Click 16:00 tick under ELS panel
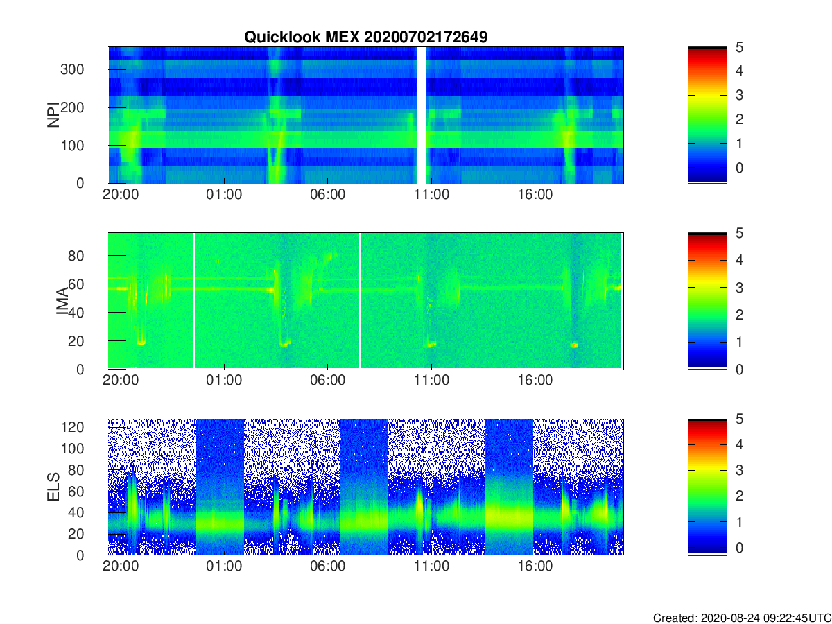Viewport: 832px width, 624px height. 535,566
